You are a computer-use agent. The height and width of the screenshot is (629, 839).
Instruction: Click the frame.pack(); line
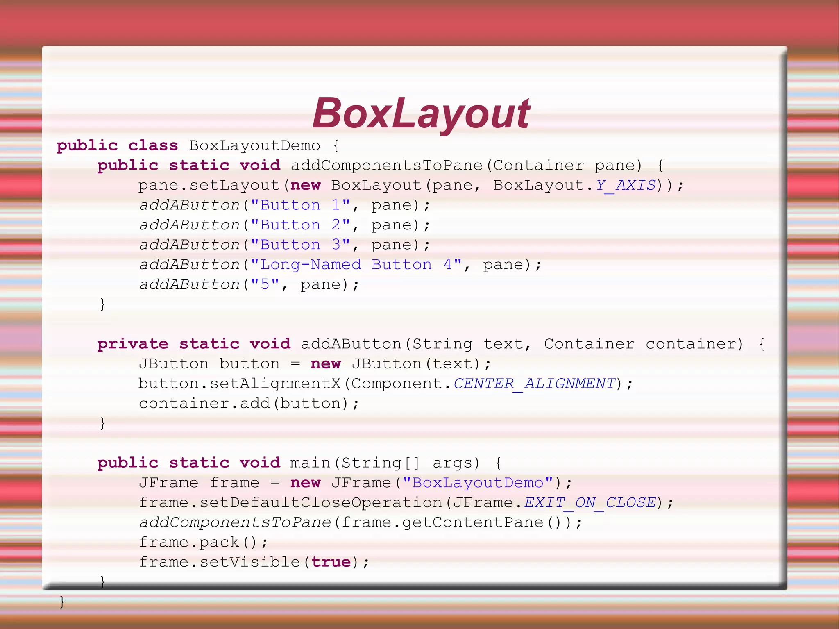pos(204,543)
